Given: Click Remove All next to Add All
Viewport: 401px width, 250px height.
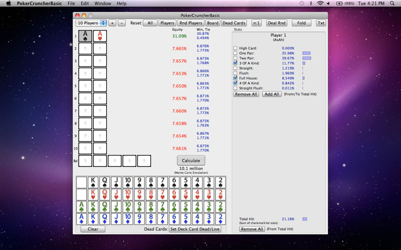Looking at the screenshot, I should (246, 94).
